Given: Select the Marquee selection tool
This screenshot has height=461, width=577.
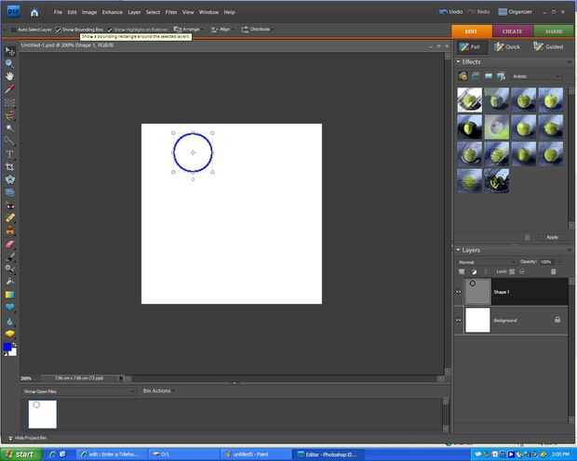Looking at the screenshot, I should click(x=10, y=102).
